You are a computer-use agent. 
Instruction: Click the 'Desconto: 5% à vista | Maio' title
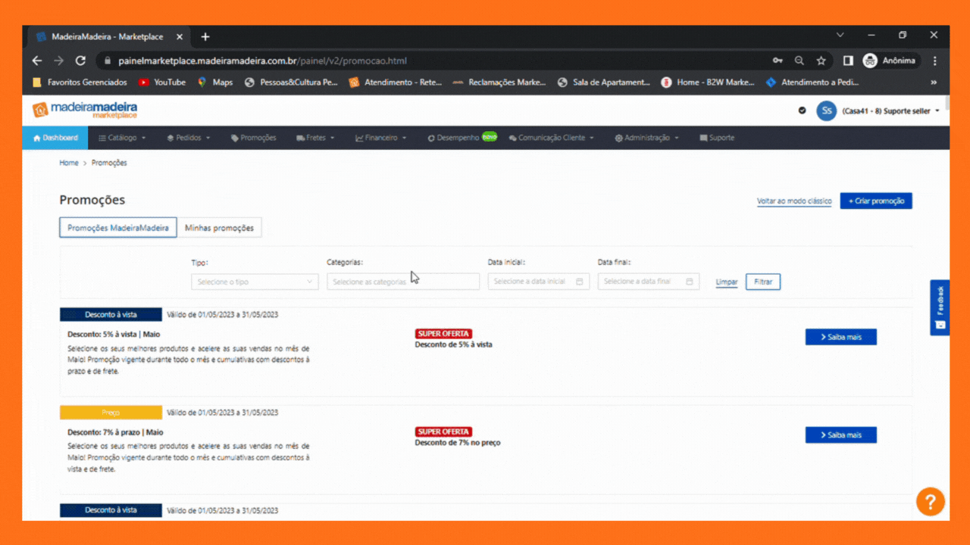(x=114, y=334)
